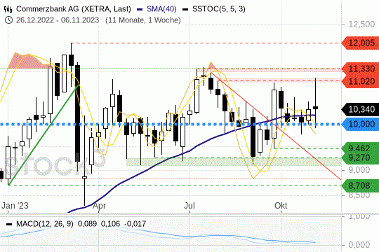The image size is (379, 252).
Task: Click the Jan '23 time axis label
Action: tap(15, 206)
